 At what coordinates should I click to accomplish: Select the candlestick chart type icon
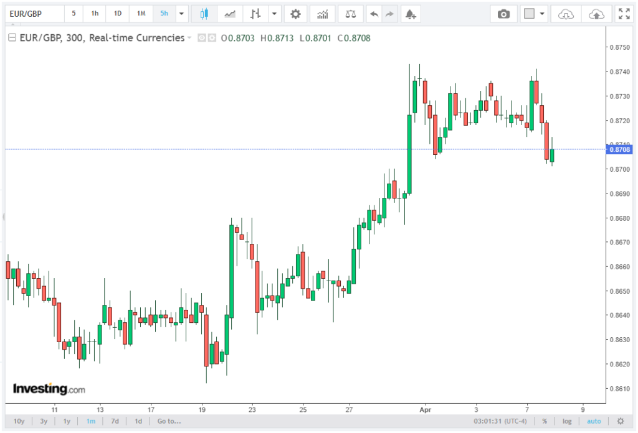pos(204,14)
